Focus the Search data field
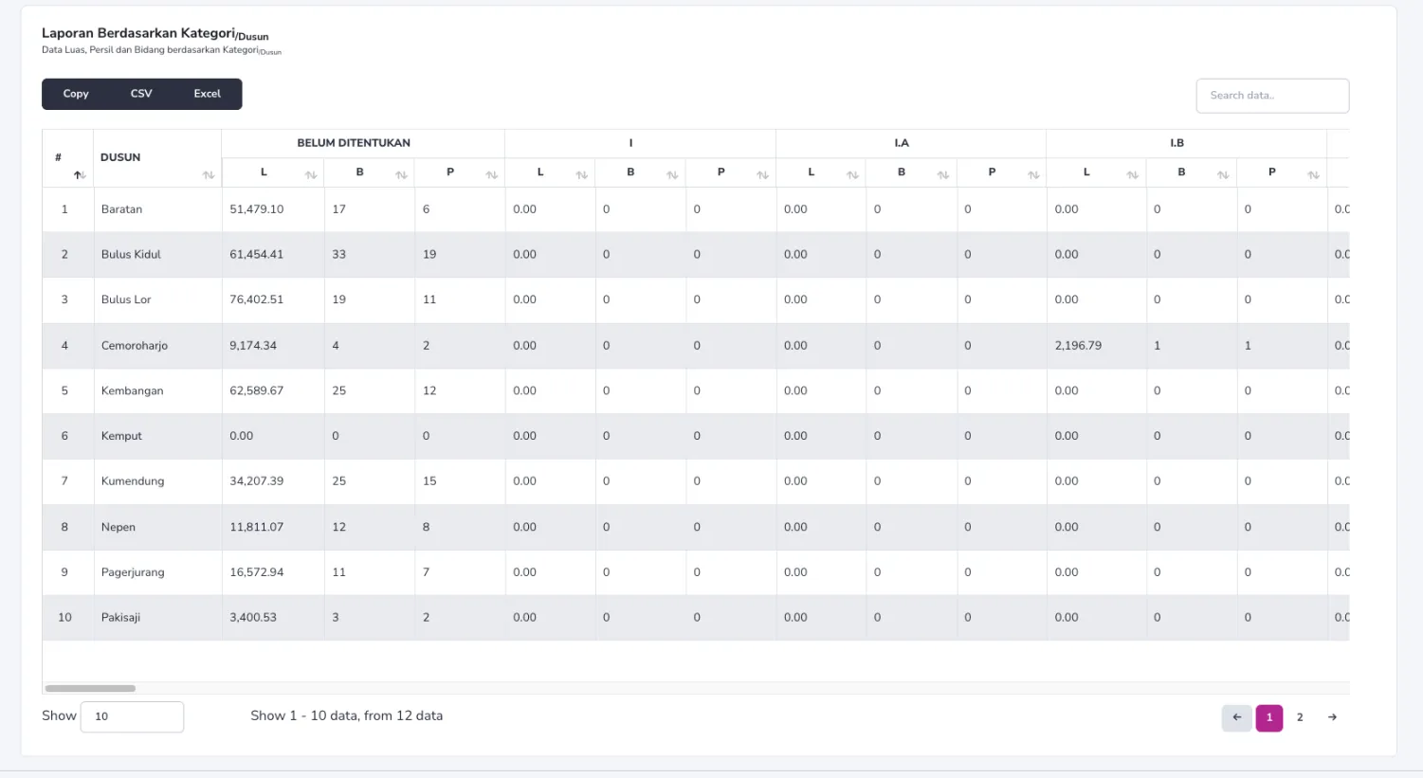This screenshot has height=778, width=1423. click(1271, 96)
